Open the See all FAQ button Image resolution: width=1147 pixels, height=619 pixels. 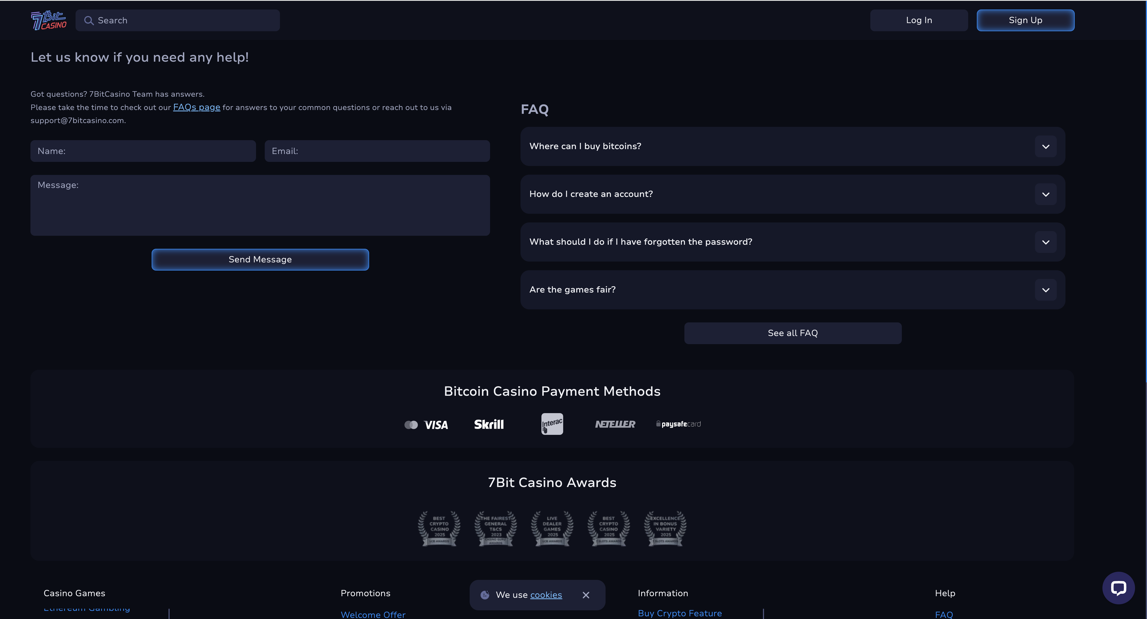[x=793, y=333]
